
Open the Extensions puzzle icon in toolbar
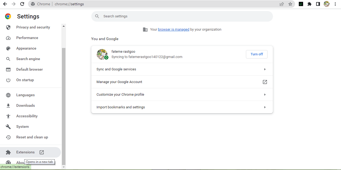(x=309, y=4)
